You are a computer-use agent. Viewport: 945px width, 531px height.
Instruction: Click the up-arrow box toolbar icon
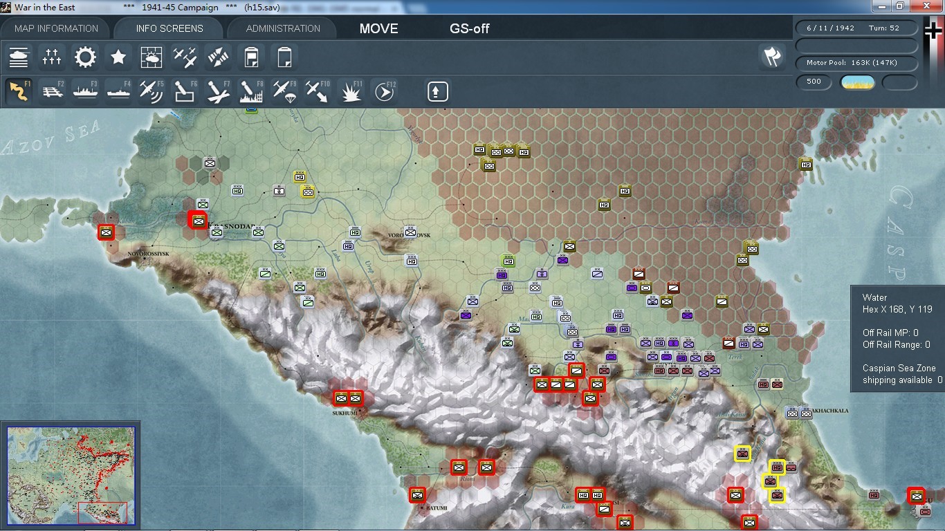point(437,91)
